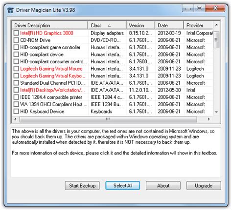This screenshot has width=232, height=210.
Task: Check the HID-compliant consumer control checkbox
Action: click(16, 61)
